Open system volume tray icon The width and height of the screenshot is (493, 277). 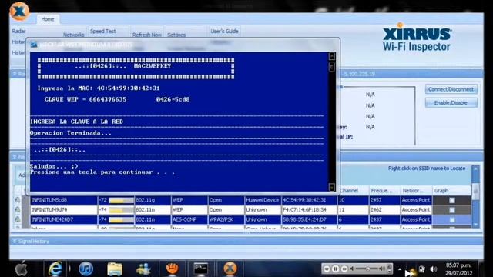[x=433, y=269]
